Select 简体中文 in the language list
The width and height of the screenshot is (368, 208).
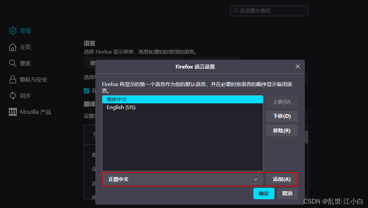(182, 99)
